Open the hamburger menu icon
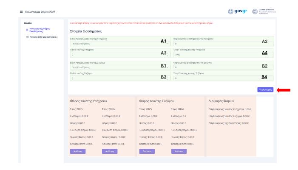This screenshot has height=170, width=298. (21, 11)
